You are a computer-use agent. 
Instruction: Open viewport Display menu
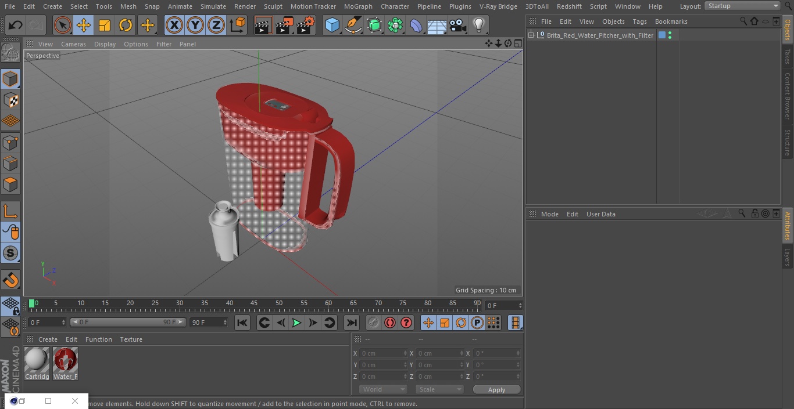click(x=105, y=44)
